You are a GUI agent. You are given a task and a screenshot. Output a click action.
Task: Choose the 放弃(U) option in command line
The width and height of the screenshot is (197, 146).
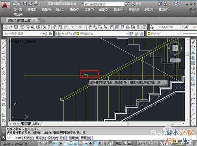(86, 138)
